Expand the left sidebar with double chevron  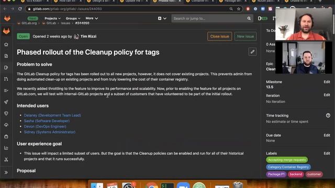coord(6,172)
